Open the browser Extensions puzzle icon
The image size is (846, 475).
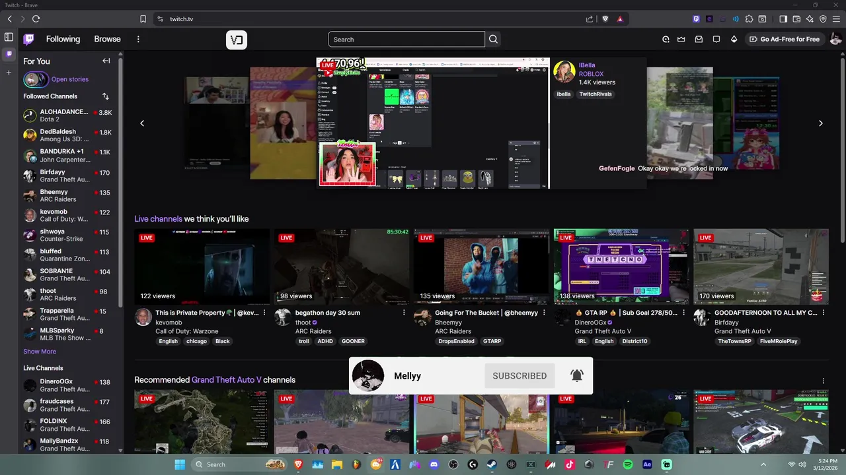point(749,19)
